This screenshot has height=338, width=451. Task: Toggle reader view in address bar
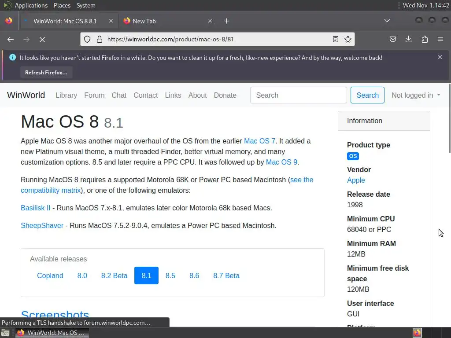335,39
